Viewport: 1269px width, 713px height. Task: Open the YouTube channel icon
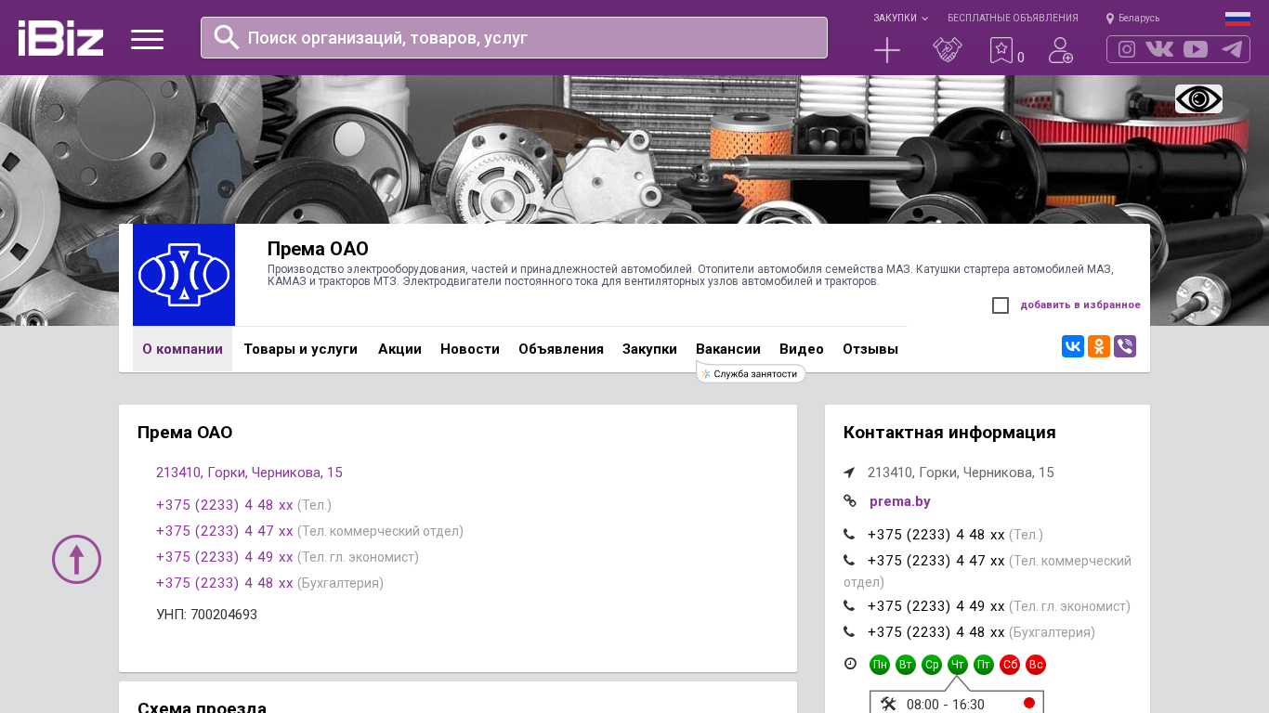coord(1196,49)
